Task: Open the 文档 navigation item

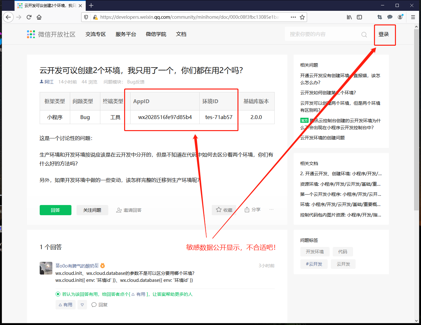Action: click(x=181, y=34)
